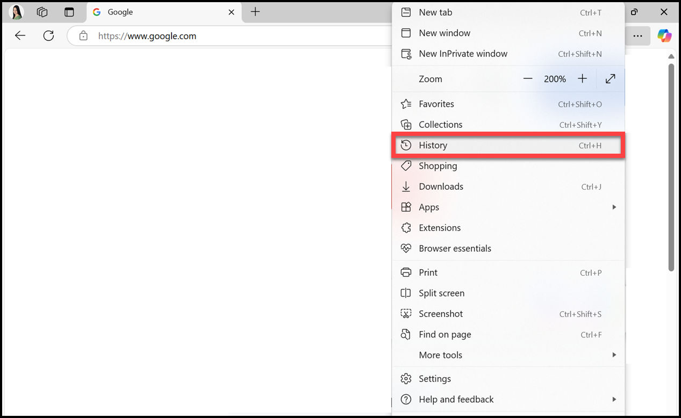
Task: Open a new tab with plus button
Action: point(255,12)
